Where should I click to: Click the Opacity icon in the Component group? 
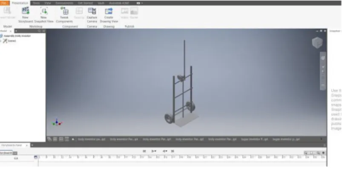pos(79,11)
